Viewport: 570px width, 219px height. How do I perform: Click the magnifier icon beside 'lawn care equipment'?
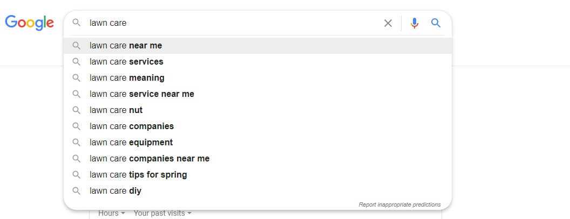tap(76, 142)
